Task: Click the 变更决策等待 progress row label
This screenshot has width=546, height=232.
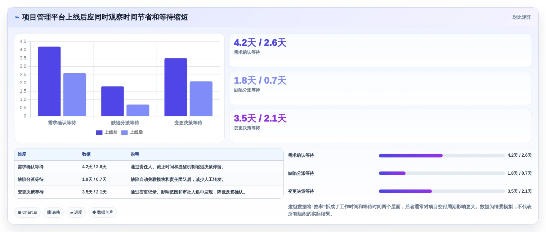Action: pyautogui.click(x=301, y=191)
